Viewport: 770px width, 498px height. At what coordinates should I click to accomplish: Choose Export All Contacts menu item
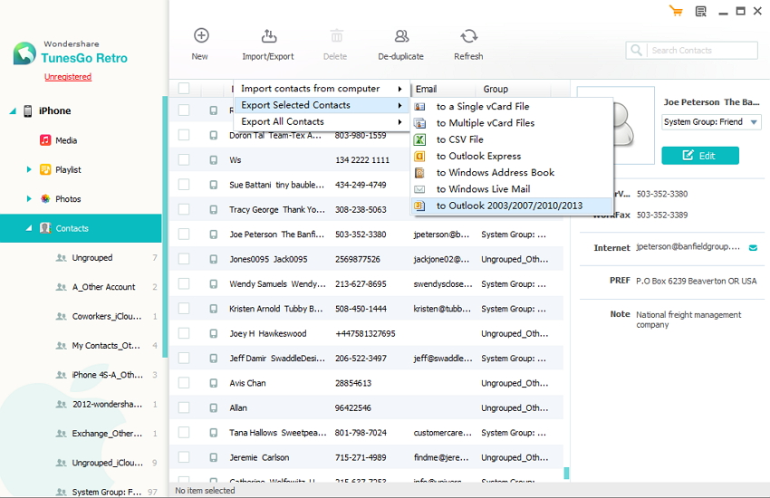(x=283, y=121)
